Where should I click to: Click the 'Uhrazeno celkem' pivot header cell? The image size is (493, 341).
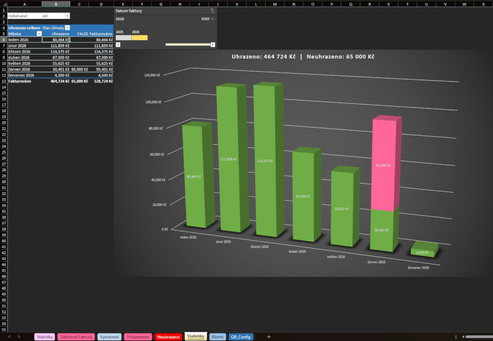click(x=25, y=28)
